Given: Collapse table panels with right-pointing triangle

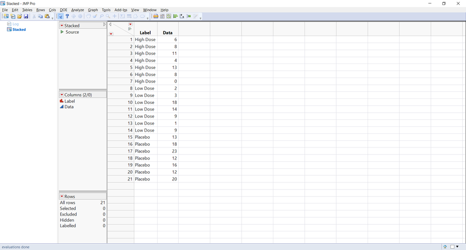Looking at the screenshot, I should click(104, 25).
